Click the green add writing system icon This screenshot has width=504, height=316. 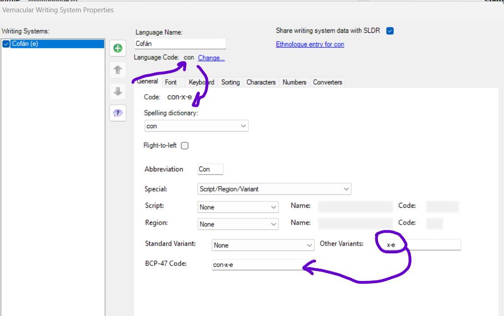118,48
